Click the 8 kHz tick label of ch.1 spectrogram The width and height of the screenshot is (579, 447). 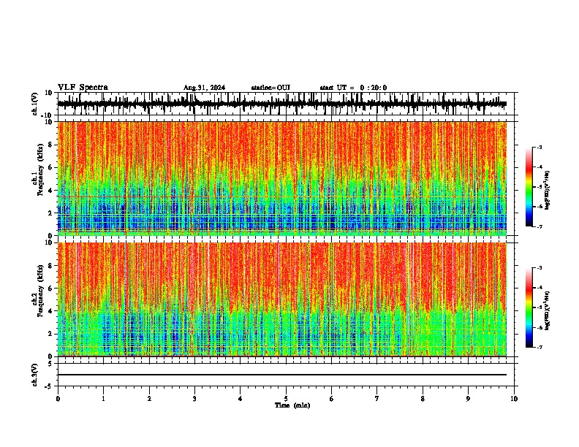(x=51, y=145)
